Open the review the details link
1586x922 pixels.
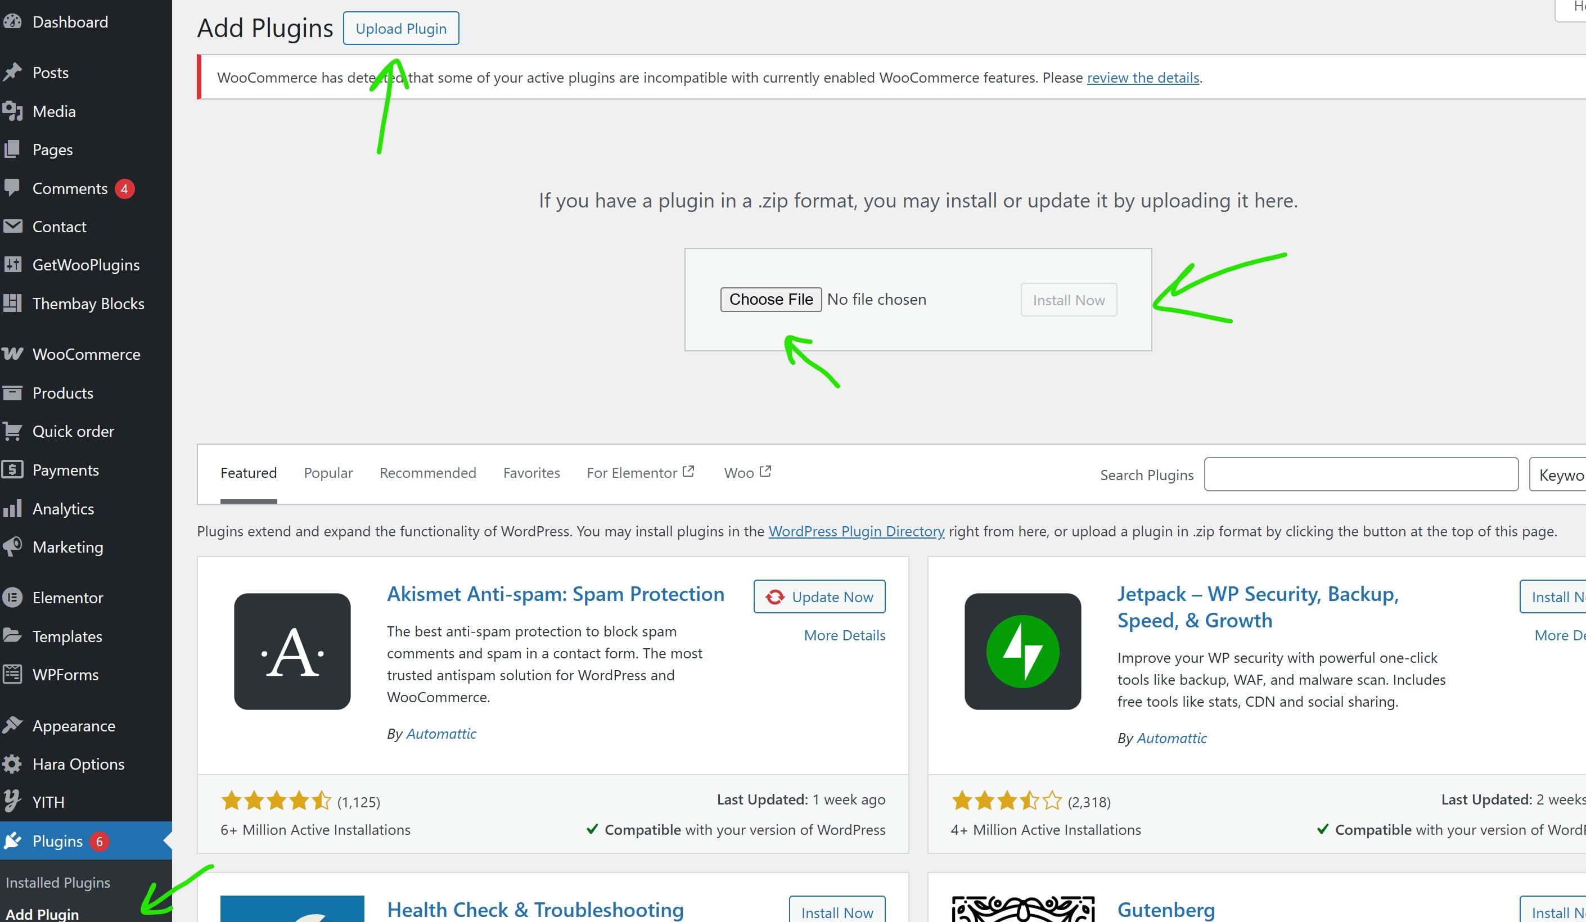tap(1143, 78)
